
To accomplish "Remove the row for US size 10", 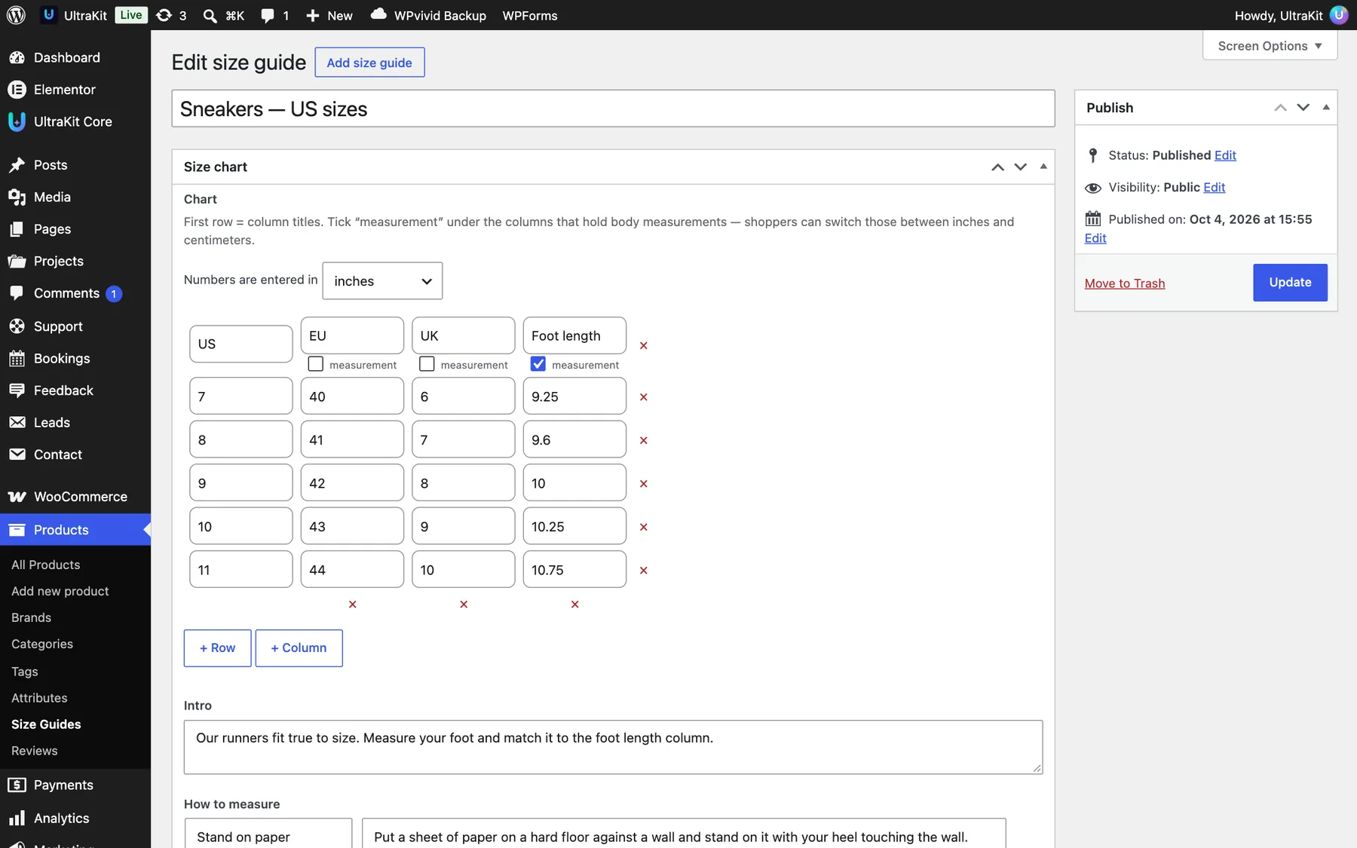I will point(643,527).
